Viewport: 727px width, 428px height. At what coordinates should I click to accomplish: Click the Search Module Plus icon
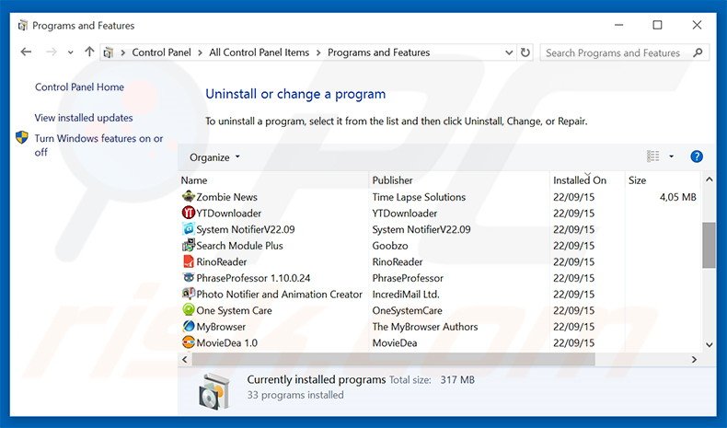pyautogui.click(x=189, y=246)
